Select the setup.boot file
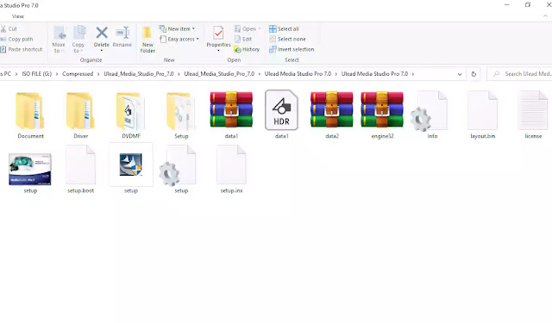Viewport: 552px width, 323px height. pyautogui.click(x=80, y=170)
